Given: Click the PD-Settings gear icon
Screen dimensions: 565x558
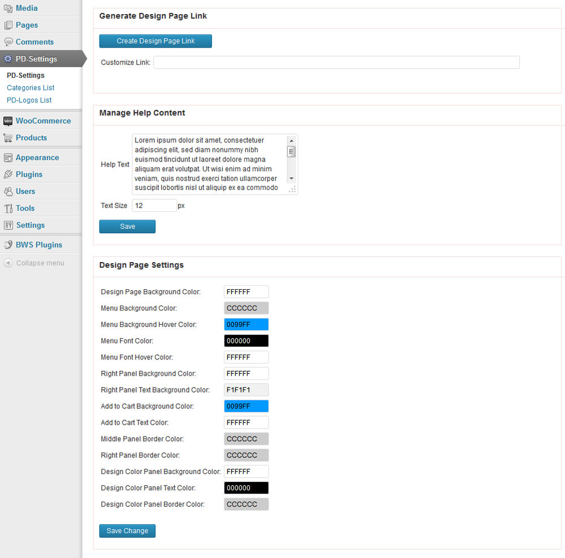Looking at the screenshot, I should (x=8, y=59).
